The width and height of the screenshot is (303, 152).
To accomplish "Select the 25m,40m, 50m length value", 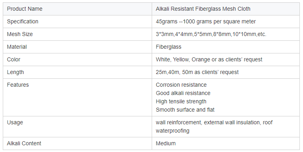I will [197, 72].
